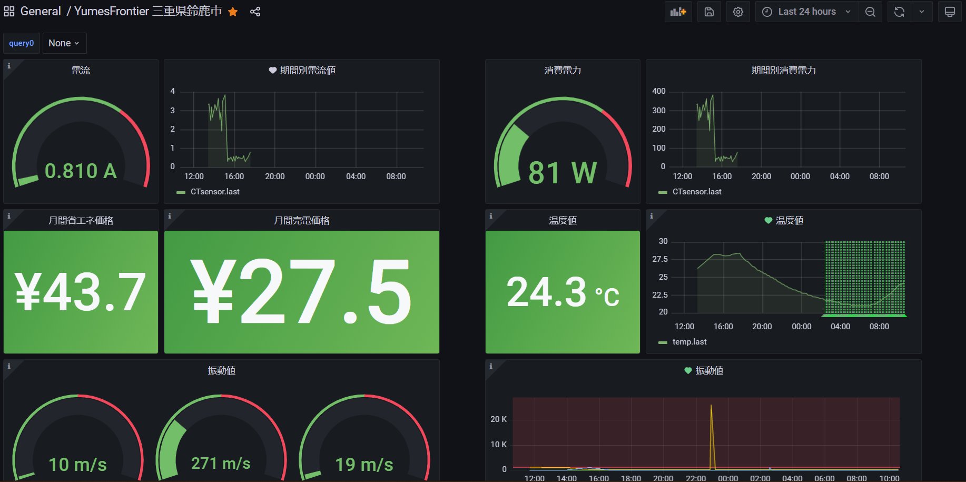Viewport: 966px width, 482px height.
Task: Unstar the YumesFrontier dashboard
Action: click(233, 12)
